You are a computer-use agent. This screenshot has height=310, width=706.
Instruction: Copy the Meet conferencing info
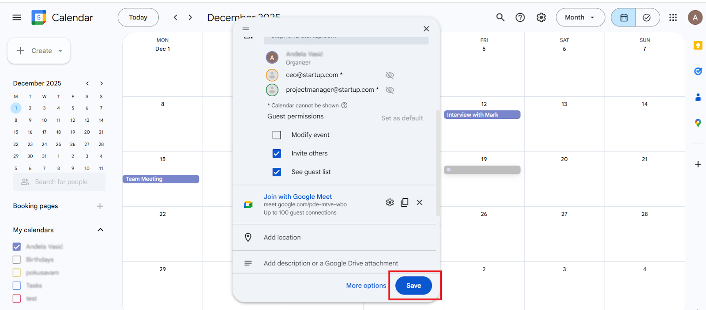click(404, 202)
